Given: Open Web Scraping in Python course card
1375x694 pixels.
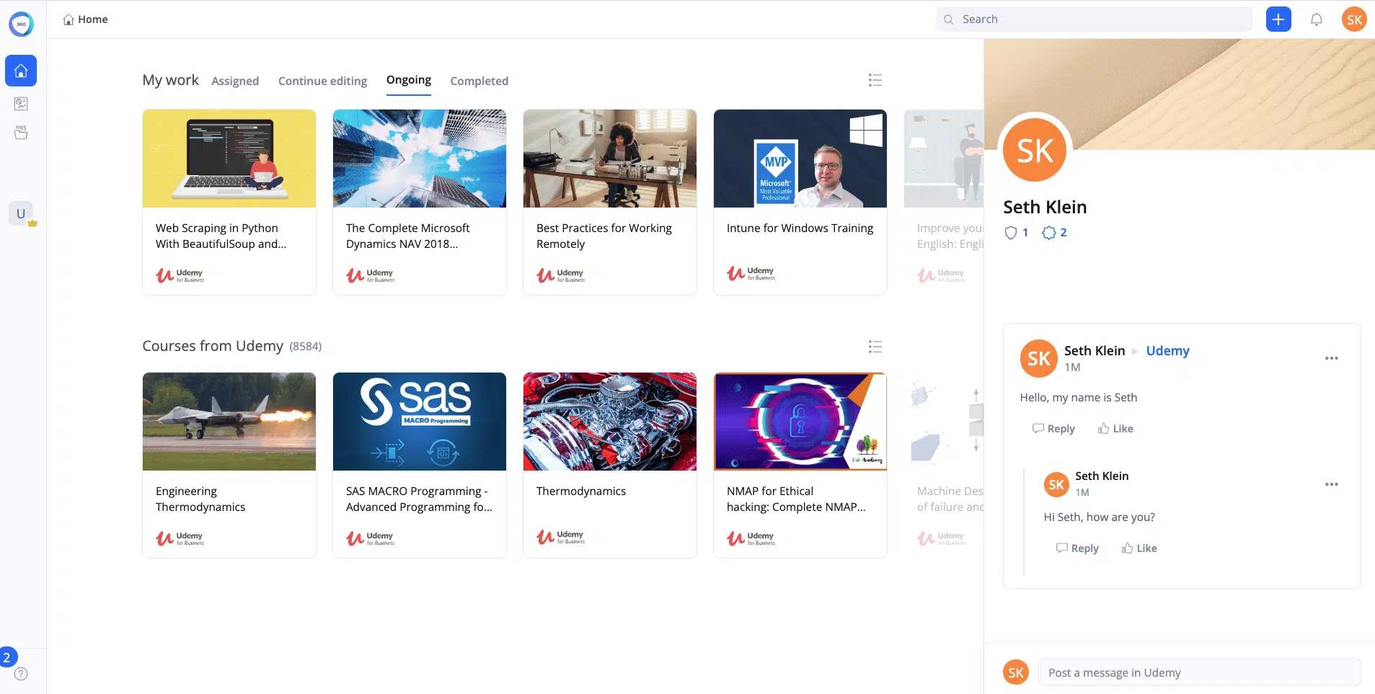Looking at the screenshot, I should pyautogui.click(x=229, y=202).
